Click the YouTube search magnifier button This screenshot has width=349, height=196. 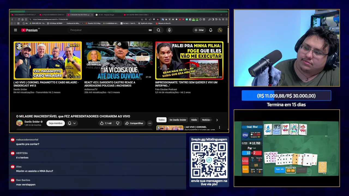158,30
